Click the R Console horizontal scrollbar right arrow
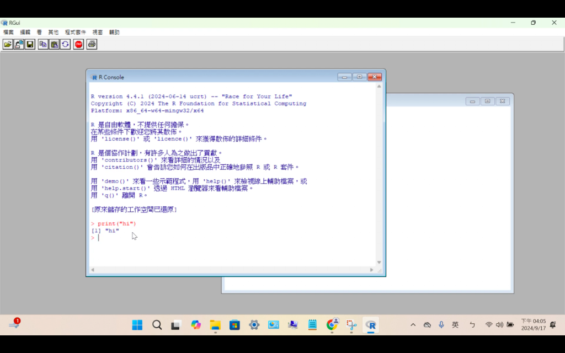565x353 pixels. 371,270
